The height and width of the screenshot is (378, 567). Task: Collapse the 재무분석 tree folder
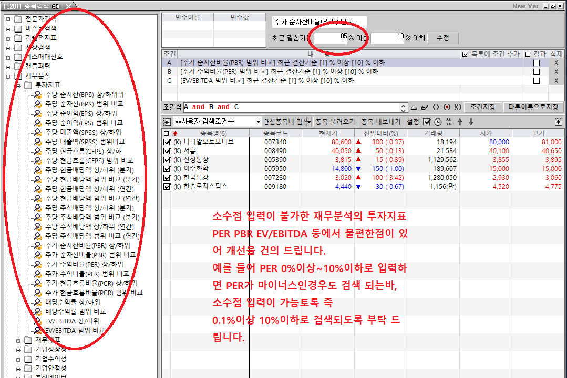coord(8,75)
